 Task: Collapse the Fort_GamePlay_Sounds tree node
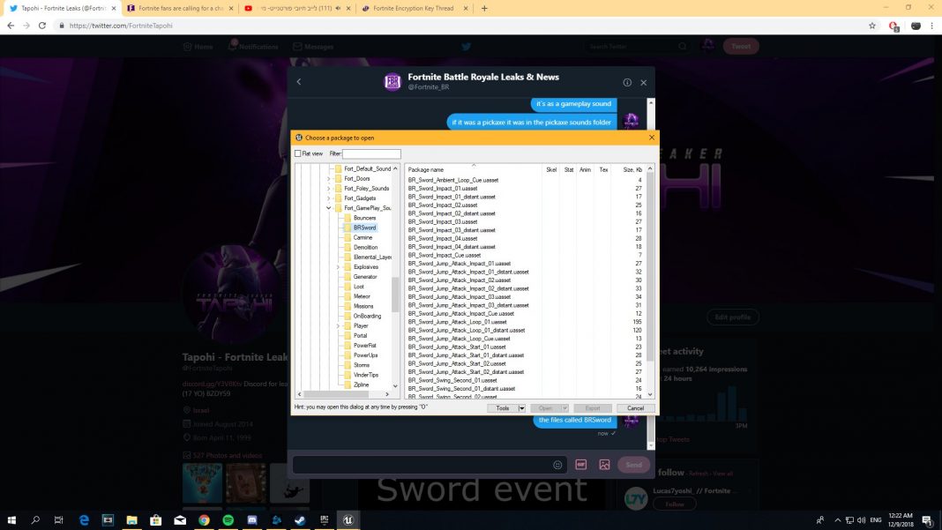(329, 208)
